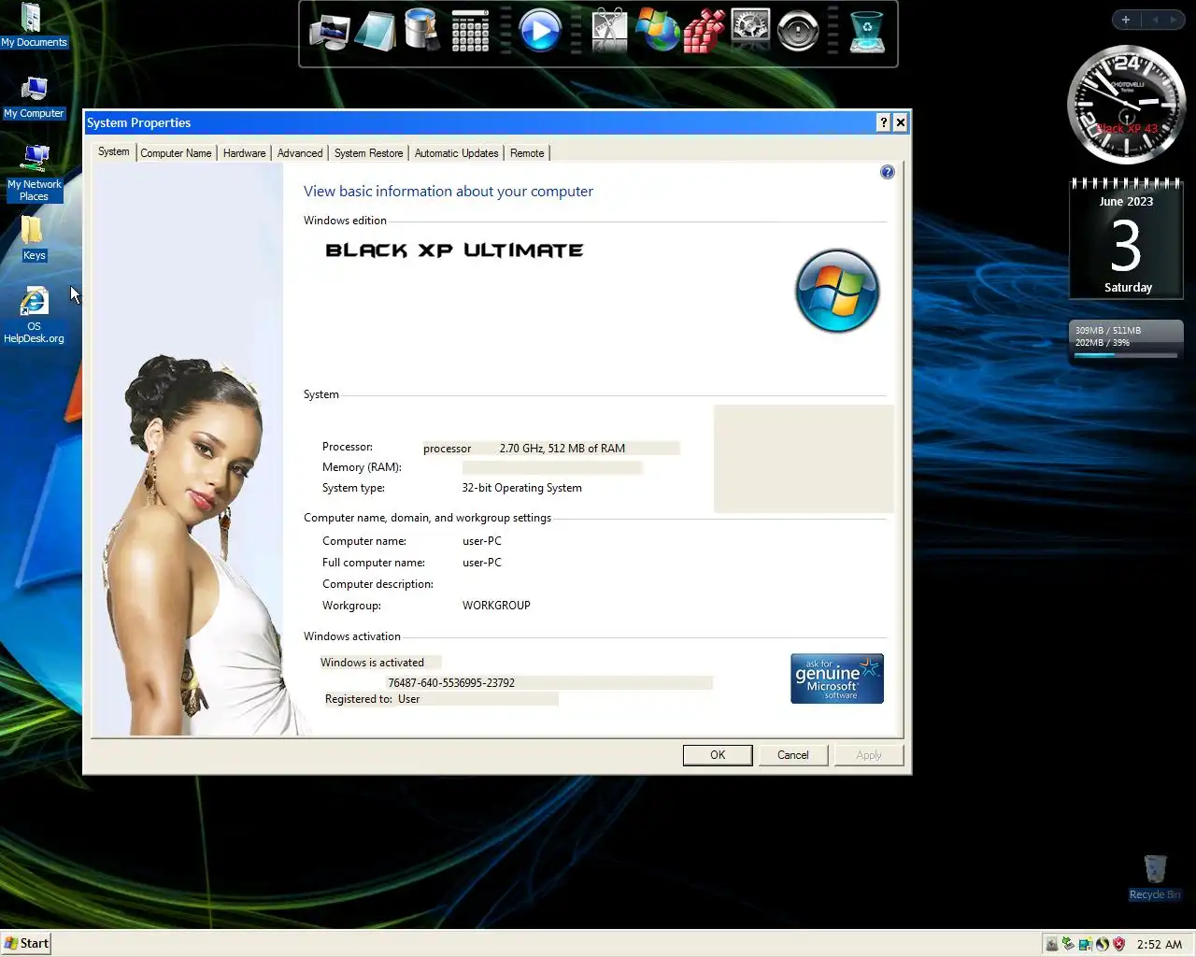1196x957 pixels.
Task: Click the sidebar next arrow
Action: [1173, 20]
